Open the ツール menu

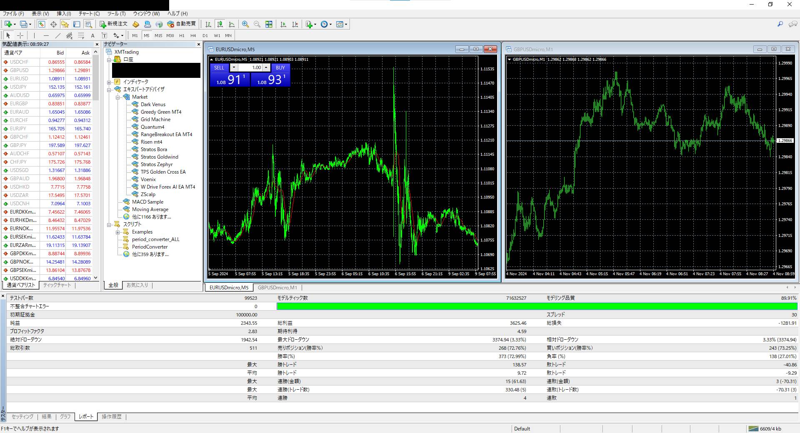pos(116,13)
